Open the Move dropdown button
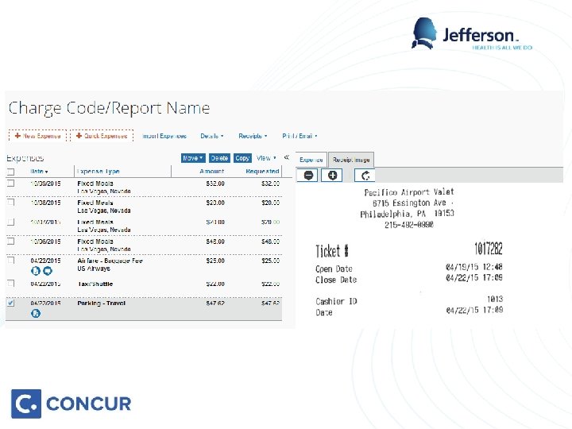Screen dimensions: 572x429 click(193, 158)
